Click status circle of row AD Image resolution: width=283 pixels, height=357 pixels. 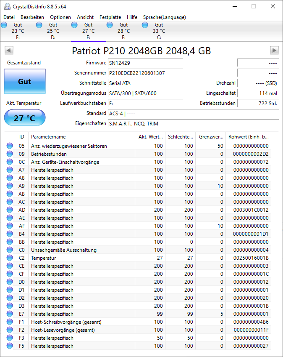pyautogui.click(x=10, y=210)
